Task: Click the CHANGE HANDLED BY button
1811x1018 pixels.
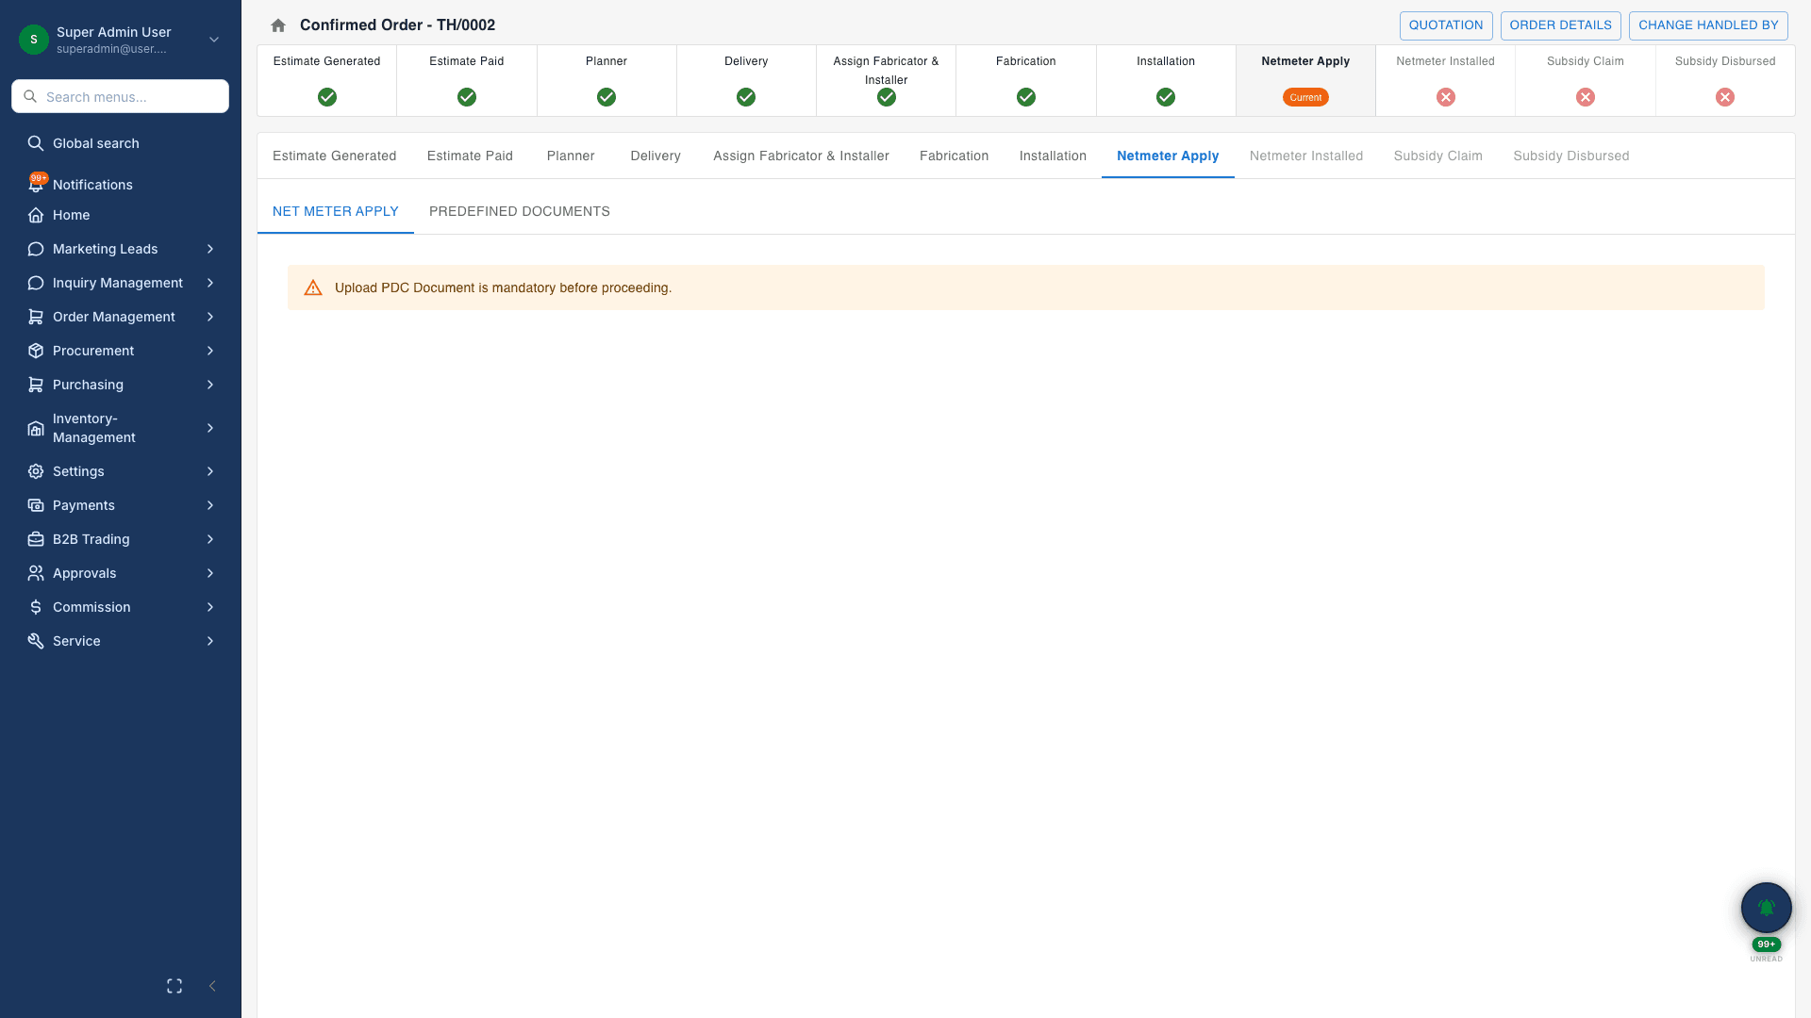Action: pos(1708,25)
